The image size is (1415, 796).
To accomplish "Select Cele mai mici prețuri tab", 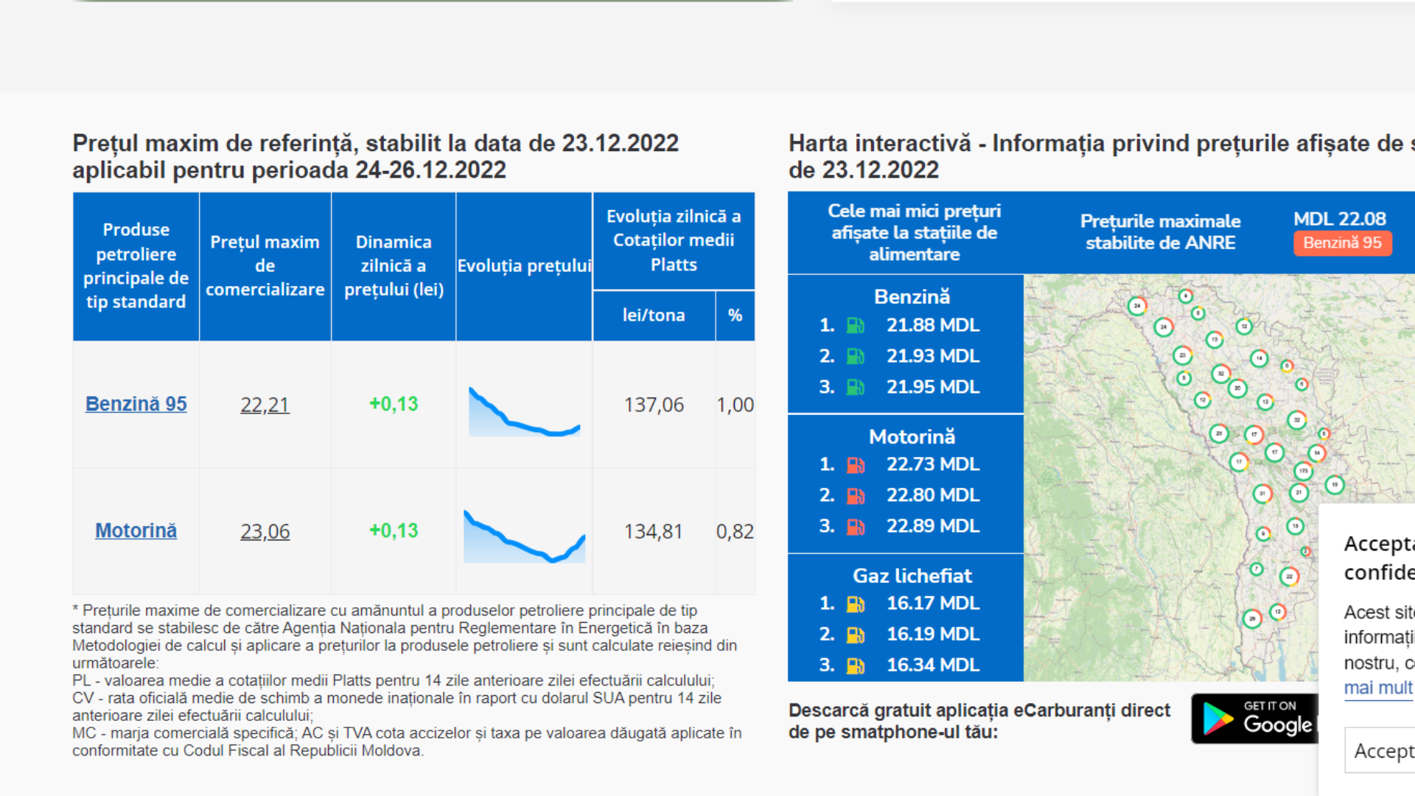I will tap(914, 232).
